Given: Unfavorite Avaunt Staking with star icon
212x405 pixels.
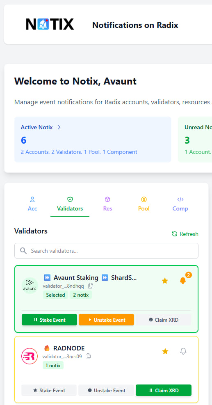Looking at the screenshot, I should coord(165,281).
